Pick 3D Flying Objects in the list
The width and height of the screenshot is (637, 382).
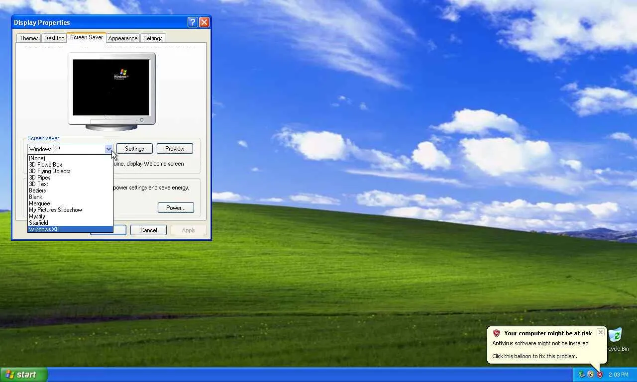(x=70, y=171)
